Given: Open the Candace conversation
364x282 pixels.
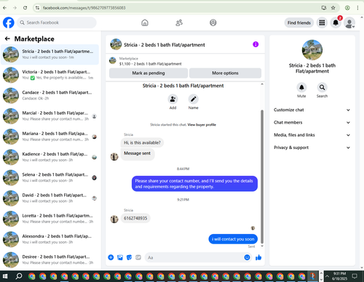Looking at the screenshot, I should (50, 95).
